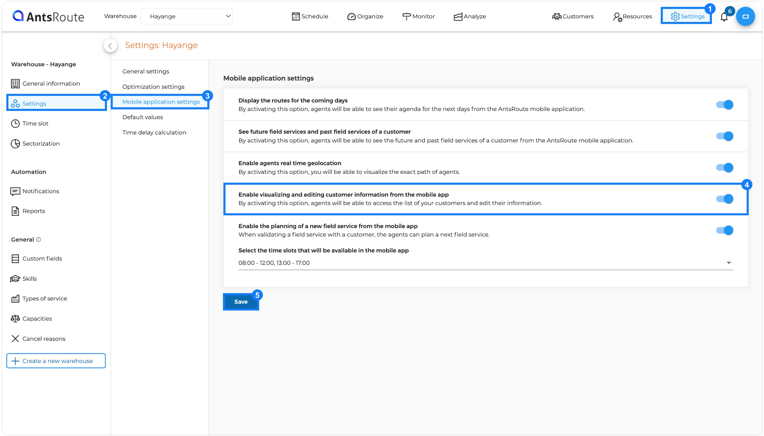Click the Save button
Screen dimensions: 764x436
pyautogui.click(x=241, y=302)
